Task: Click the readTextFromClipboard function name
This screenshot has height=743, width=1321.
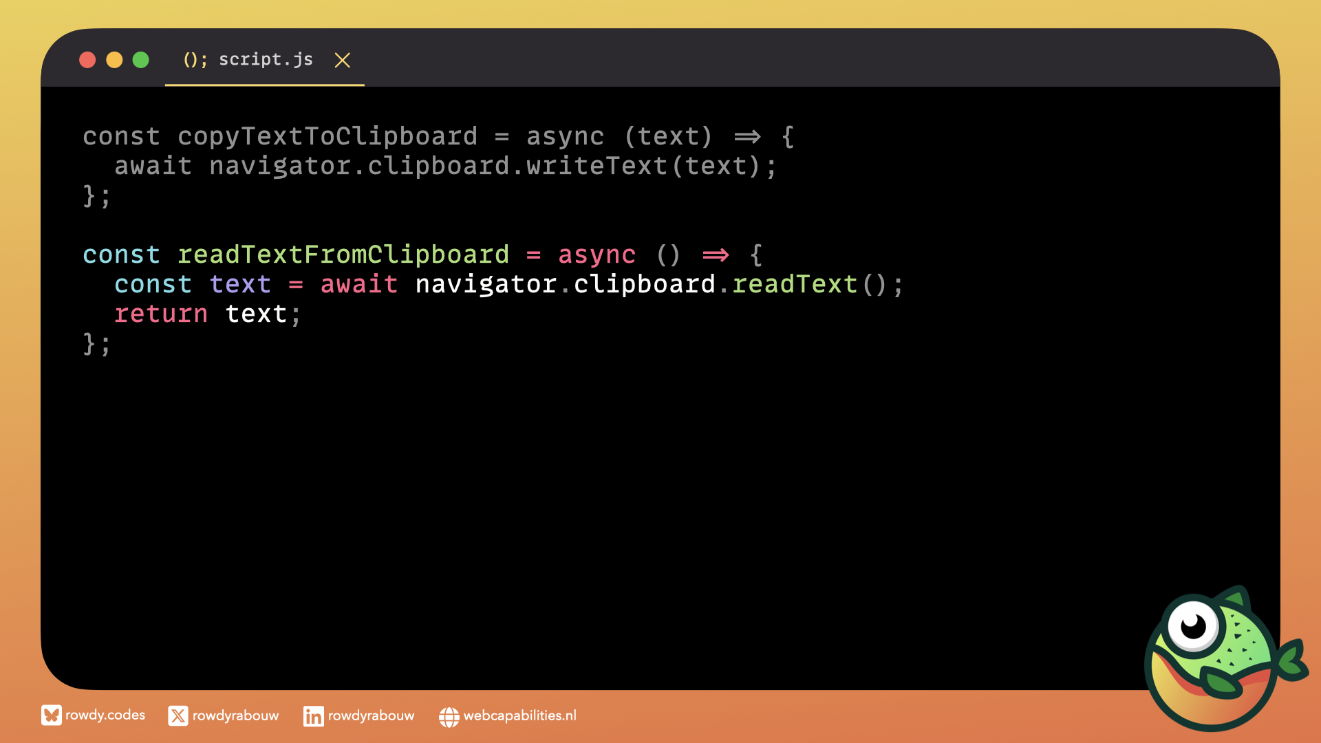Action: pos(343,255)
